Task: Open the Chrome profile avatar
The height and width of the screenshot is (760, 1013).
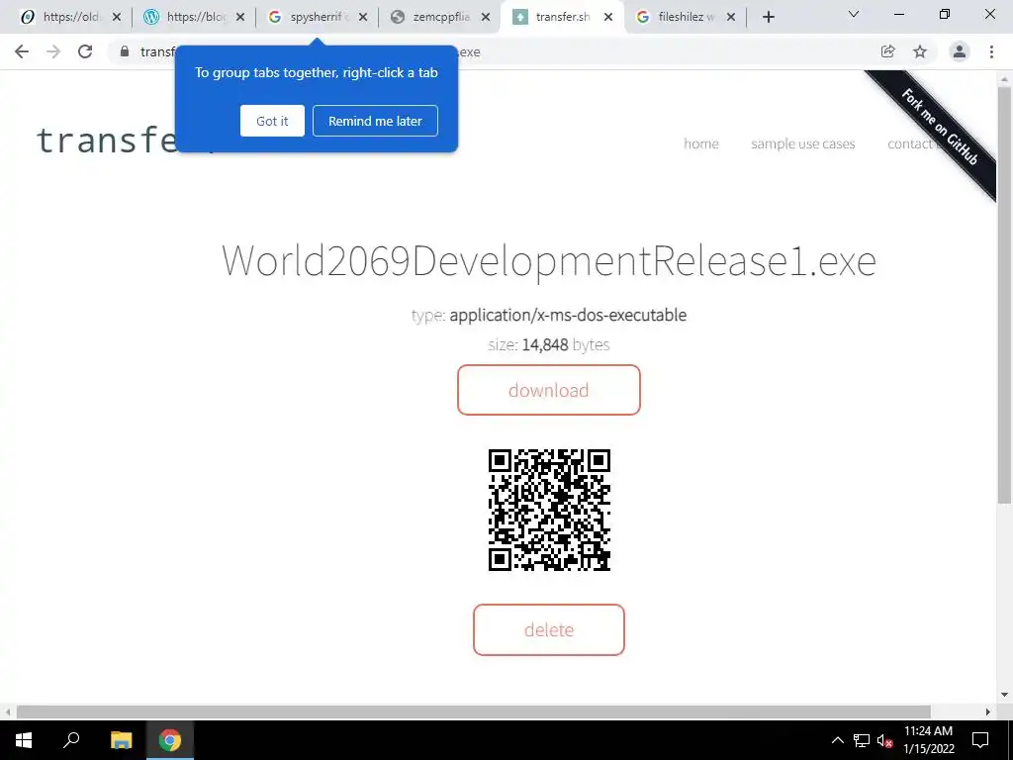Action: point(960,51)
